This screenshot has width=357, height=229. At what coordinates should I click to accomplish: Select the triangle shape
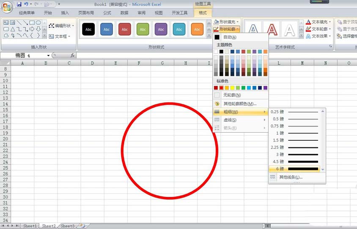point(13,29)
